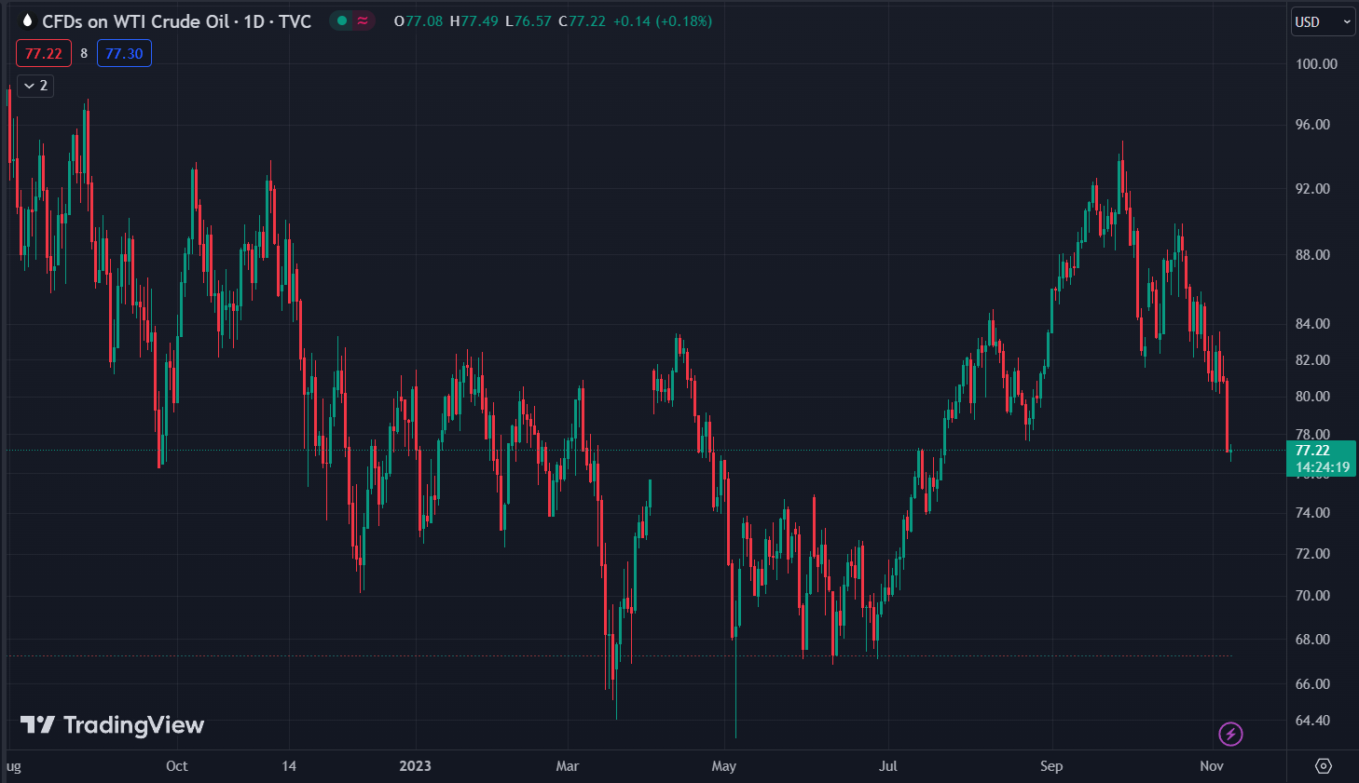Screen dimensions: 1359x783
Task: Click the blue 77.30 buy price button
Action: point(124,53)
